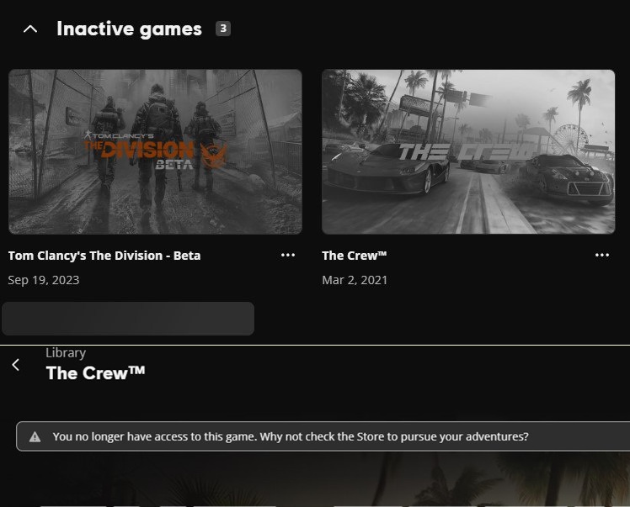Click the grey placeholder bar below The Division
Screen dimensions: 630x507
click(128, 319)
